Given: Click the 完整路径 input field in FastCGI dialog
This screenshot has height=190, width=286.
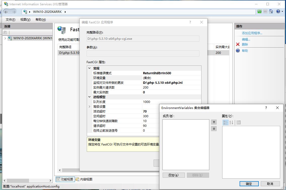Looking at the screenshot, I should 143,39.
